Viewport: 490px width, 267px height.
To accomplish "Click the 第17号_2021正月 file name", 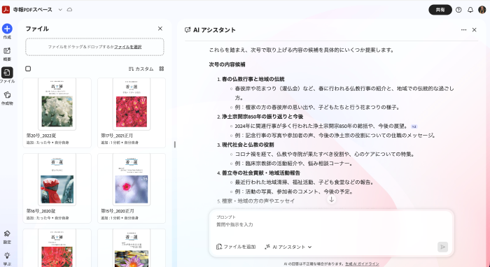I will coord(117,136).
